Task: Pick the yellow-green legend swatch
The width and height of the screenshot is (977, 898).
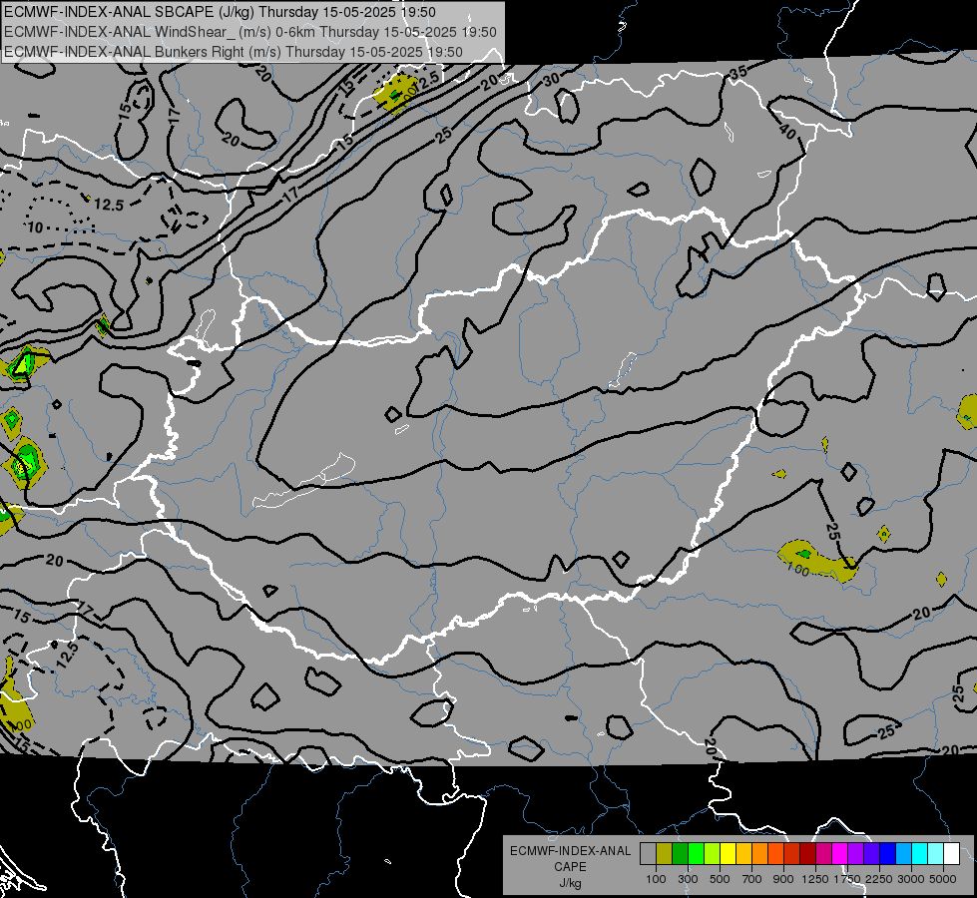Action: pyautogui.click(x=713, y=854)
